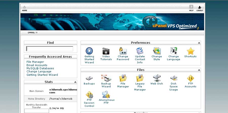The width and height of the screenshot is (228, 113).
Task: Click the Find search input field
Action: (50, 49)
